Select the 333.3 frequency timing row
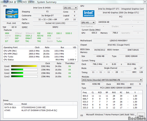This screenshot has width=147, height=121. click(112, 108)
